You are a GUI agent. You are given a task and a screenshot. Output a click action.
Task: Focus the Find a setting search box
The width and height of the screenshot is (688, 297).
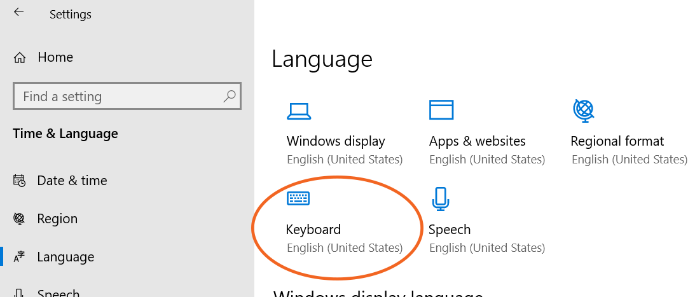point(127,96)
